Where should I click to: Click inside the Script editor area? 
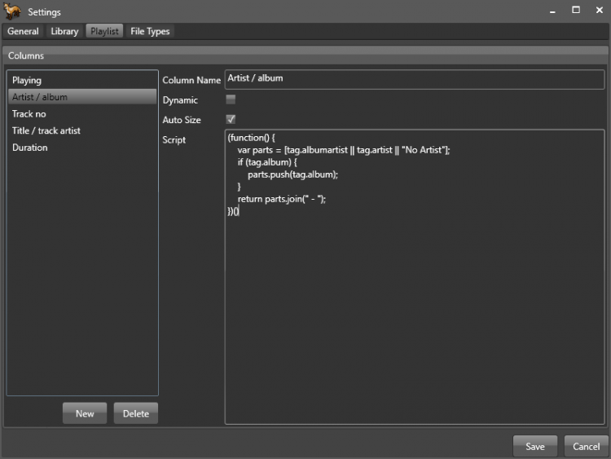[414, 310]
